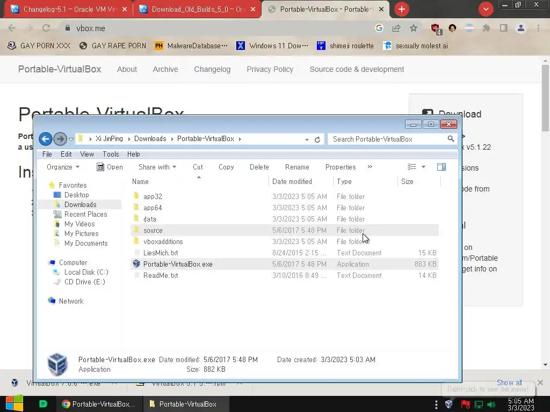
Task: Open the Edit menu
Action: point(66,154)
